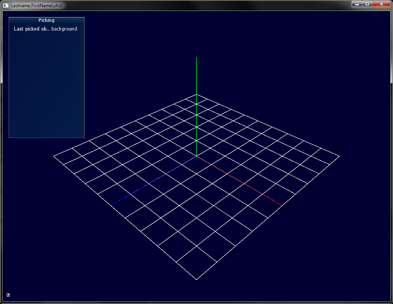Image resolution: width=393 pixels, height=304 pixels.
Task: Click the origin where axes meet
Action: [196, 156]
